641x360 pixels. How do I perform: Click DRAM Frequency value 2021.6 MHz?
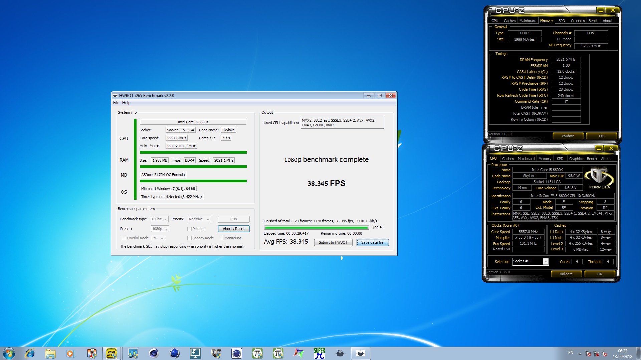pyautogui.click(x=566, y=60)
